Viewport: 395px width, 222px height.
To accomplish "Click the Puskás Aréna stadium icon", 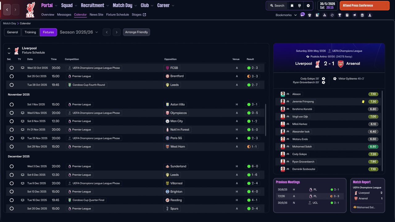I will click(308, 57).
